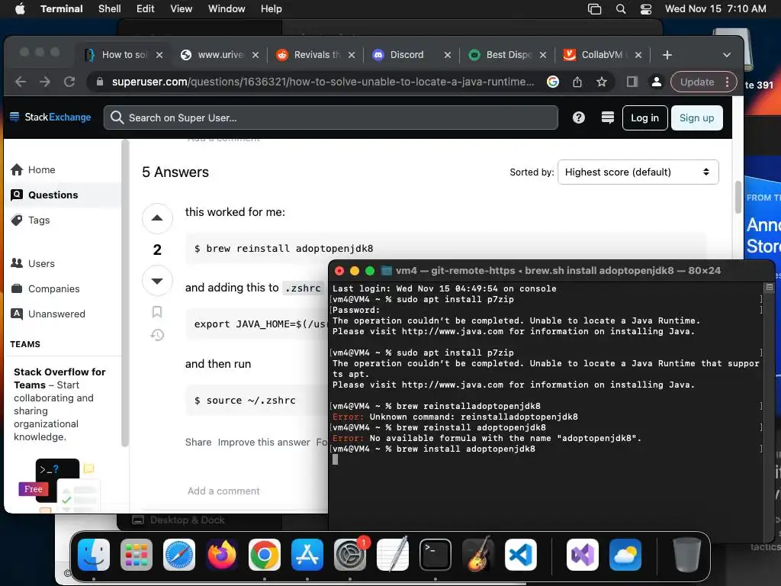This screenshot has width=781, height=586.
Task: Click the Sign up button
Action: (696, 118)
